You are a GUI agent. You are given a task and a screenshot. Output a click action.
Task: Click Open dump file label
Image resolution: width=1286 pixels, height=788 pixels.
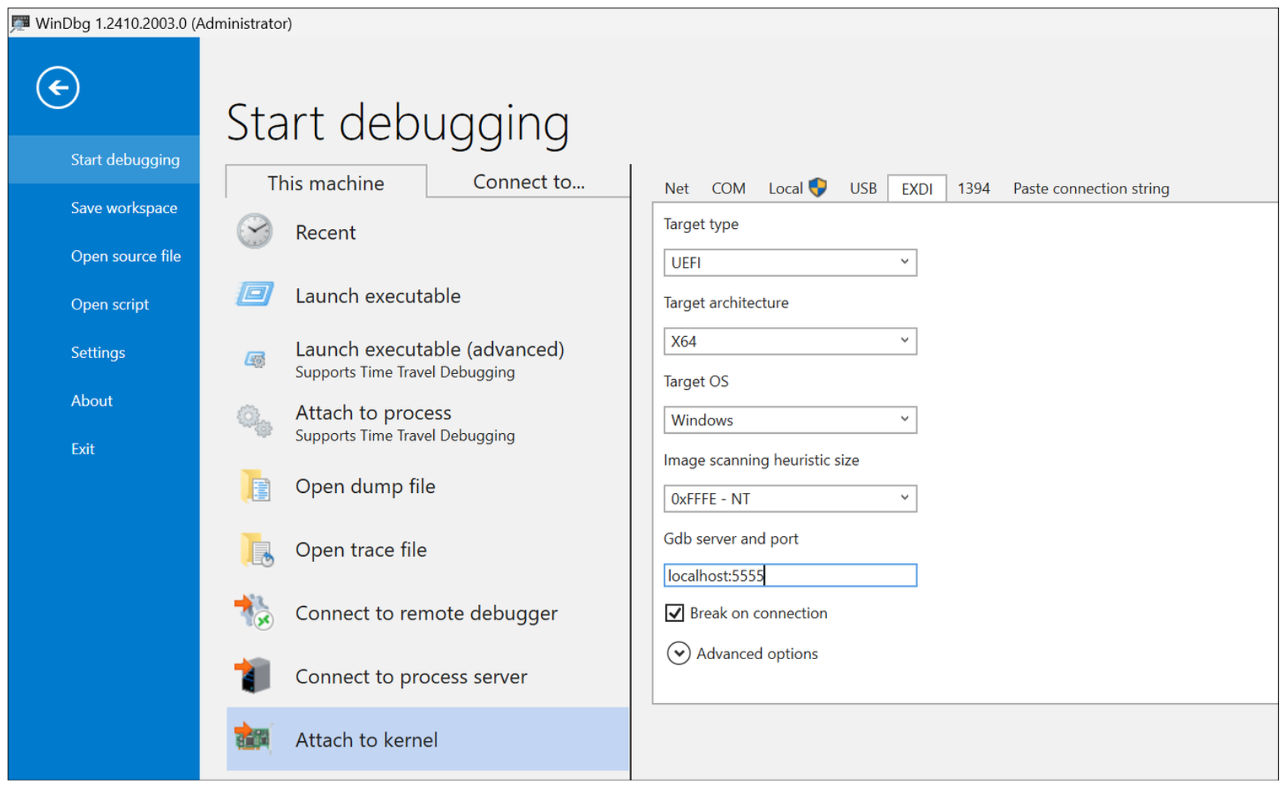click(365, 486)
